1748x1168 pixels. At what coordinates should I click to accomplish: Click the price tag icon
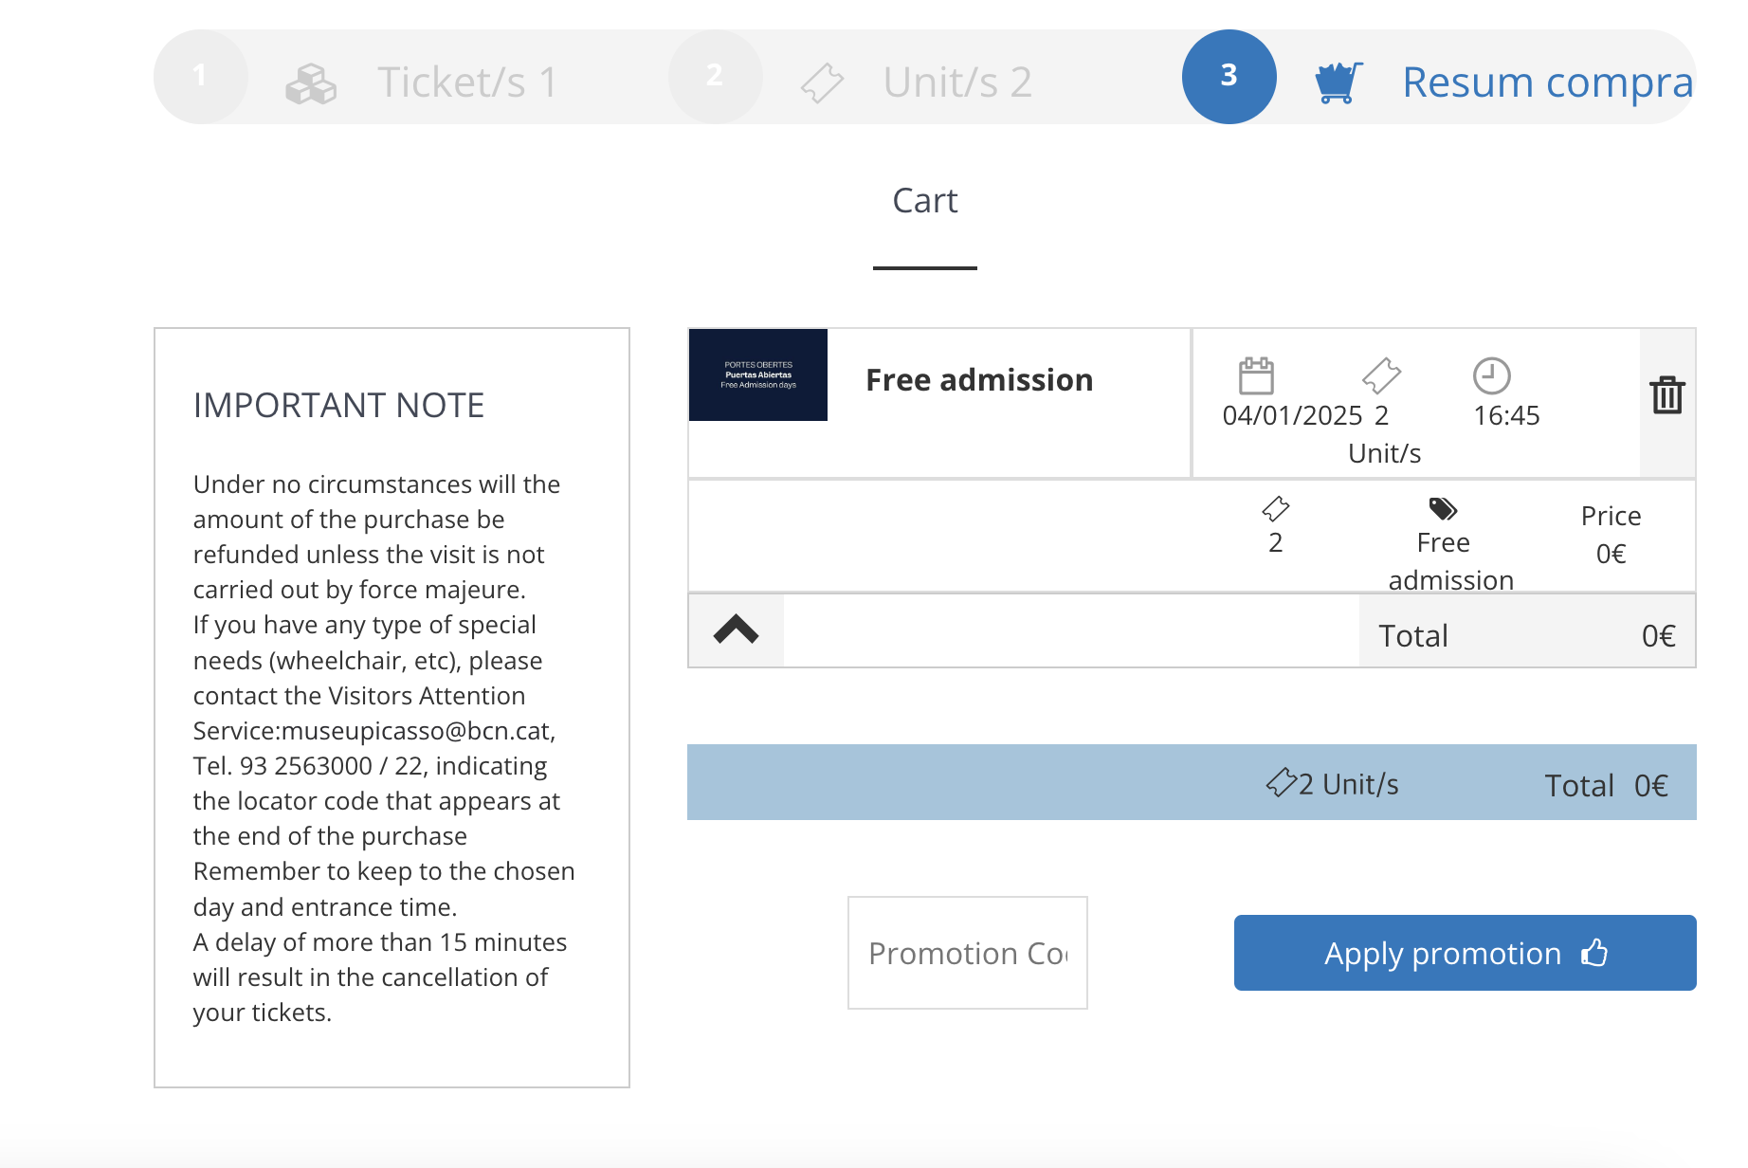tap(1443, 509)
